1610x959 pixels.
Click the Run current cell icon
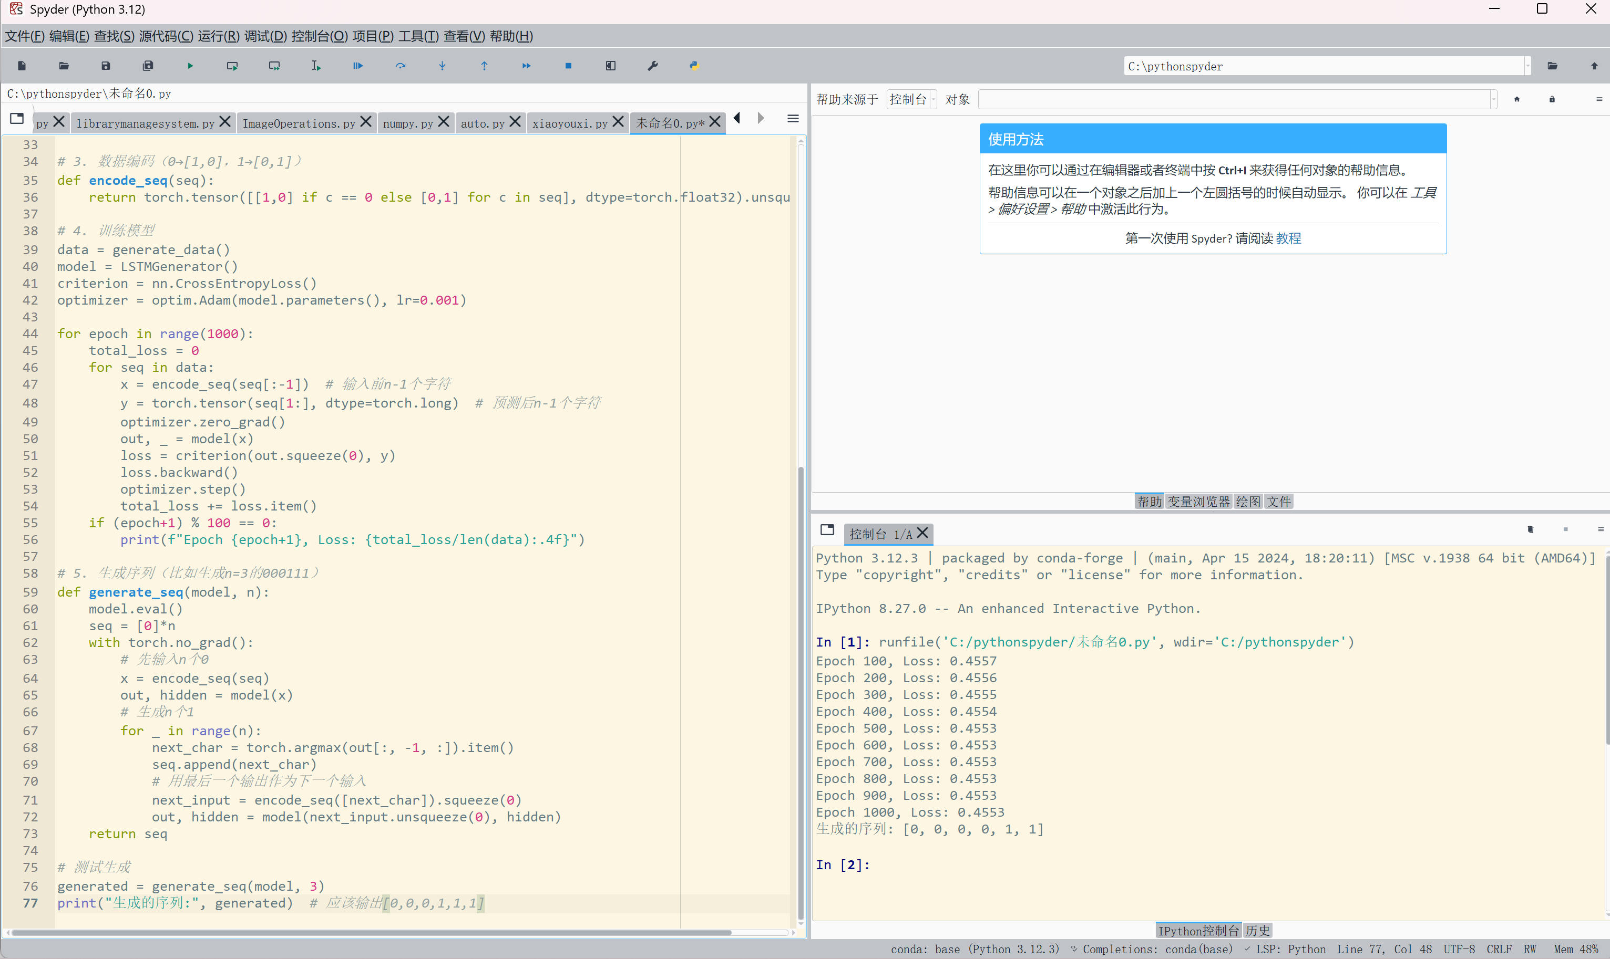click(x=232, y=66)
